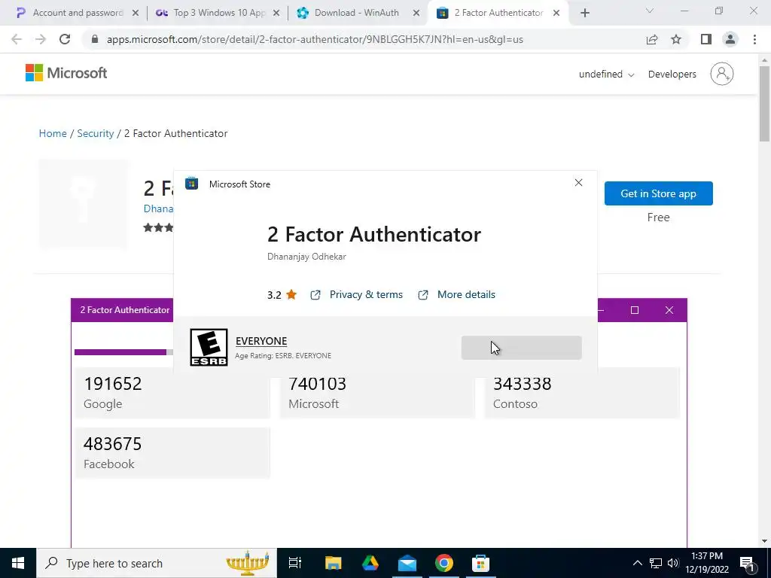Click the gray loading button in popup
Screen dimensions: 771x578
(x=521, y=348)
